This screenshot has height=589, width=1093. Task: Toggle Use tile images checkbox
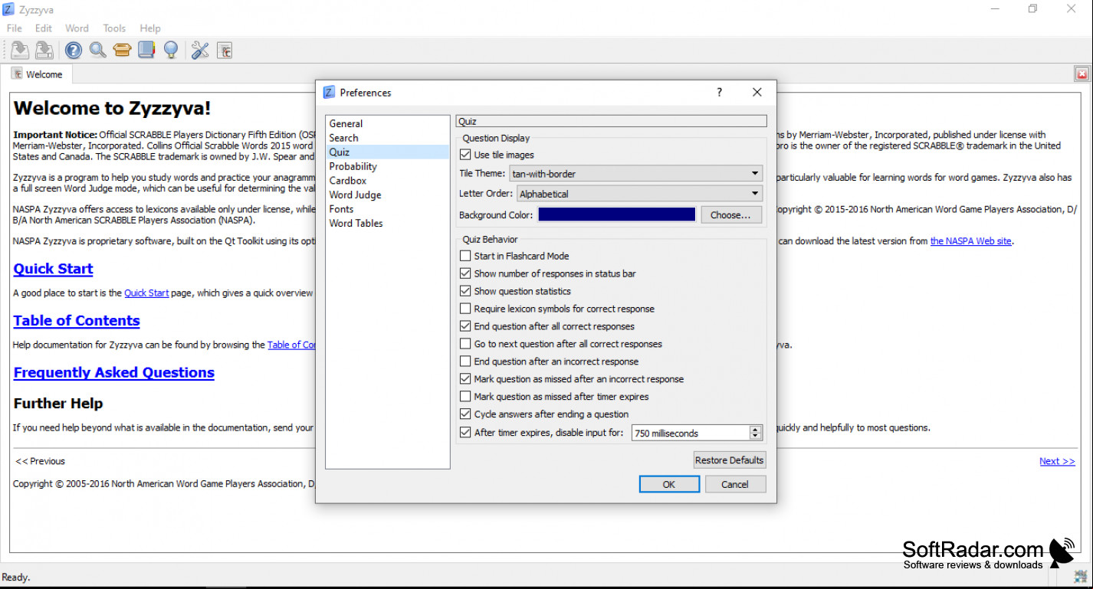click(x=465, y=155)
